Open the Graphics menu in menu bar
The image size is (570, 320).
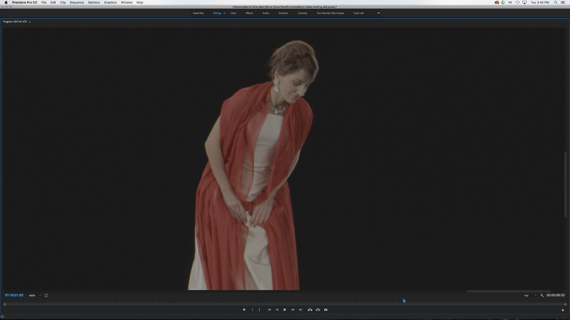(110, 2)
